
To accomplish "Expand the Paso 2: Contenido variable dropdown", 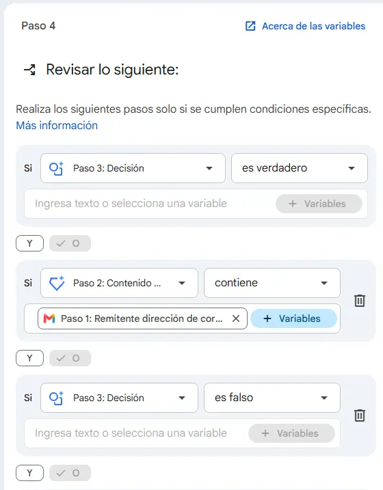I will tap(119, 283).
